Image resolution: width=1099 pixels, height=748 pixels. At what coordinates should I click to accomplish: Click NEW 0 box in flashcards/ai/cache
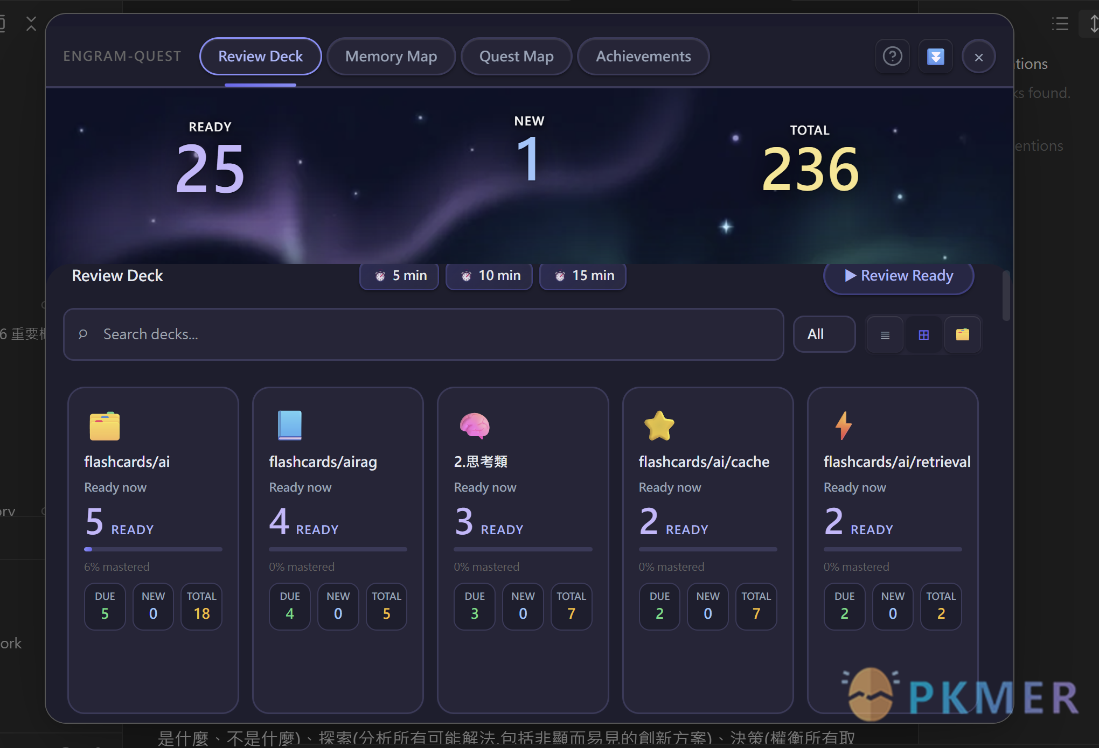(708, 606)
